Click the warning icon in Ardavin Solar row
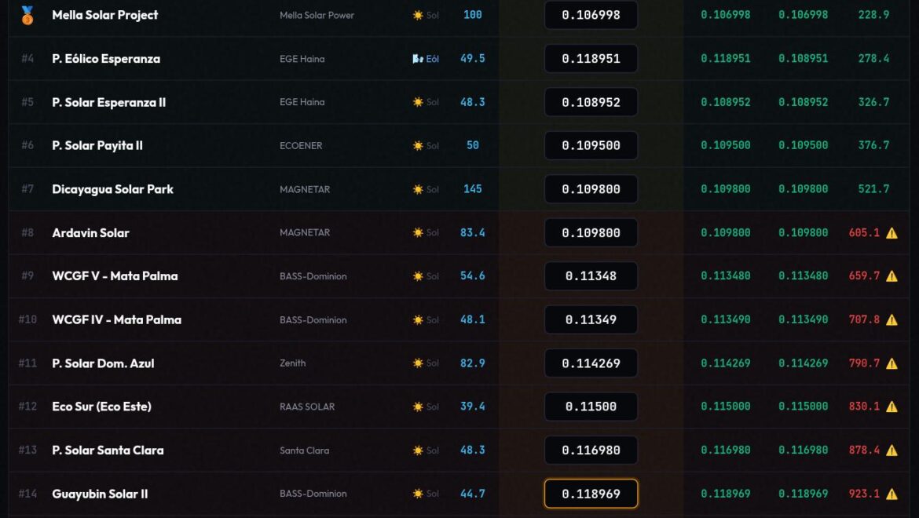Image resolution: width=919 pixels, height=518 pixels. point(892,233)
